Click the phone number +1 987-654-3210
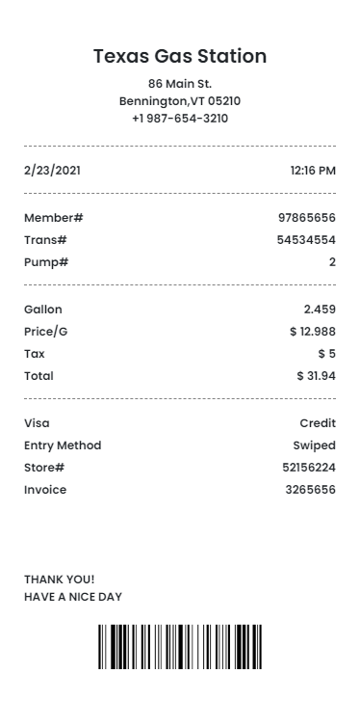 (180, 119)
